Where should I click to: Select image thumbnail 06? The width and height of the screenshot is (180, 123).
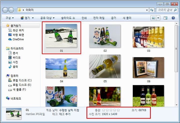coord(148,68)
